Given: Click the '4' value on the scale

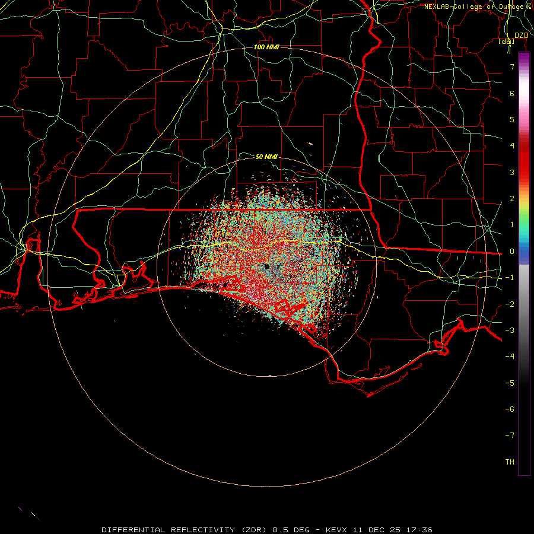Looking at the screenshot, I should [x=512, y=146].
